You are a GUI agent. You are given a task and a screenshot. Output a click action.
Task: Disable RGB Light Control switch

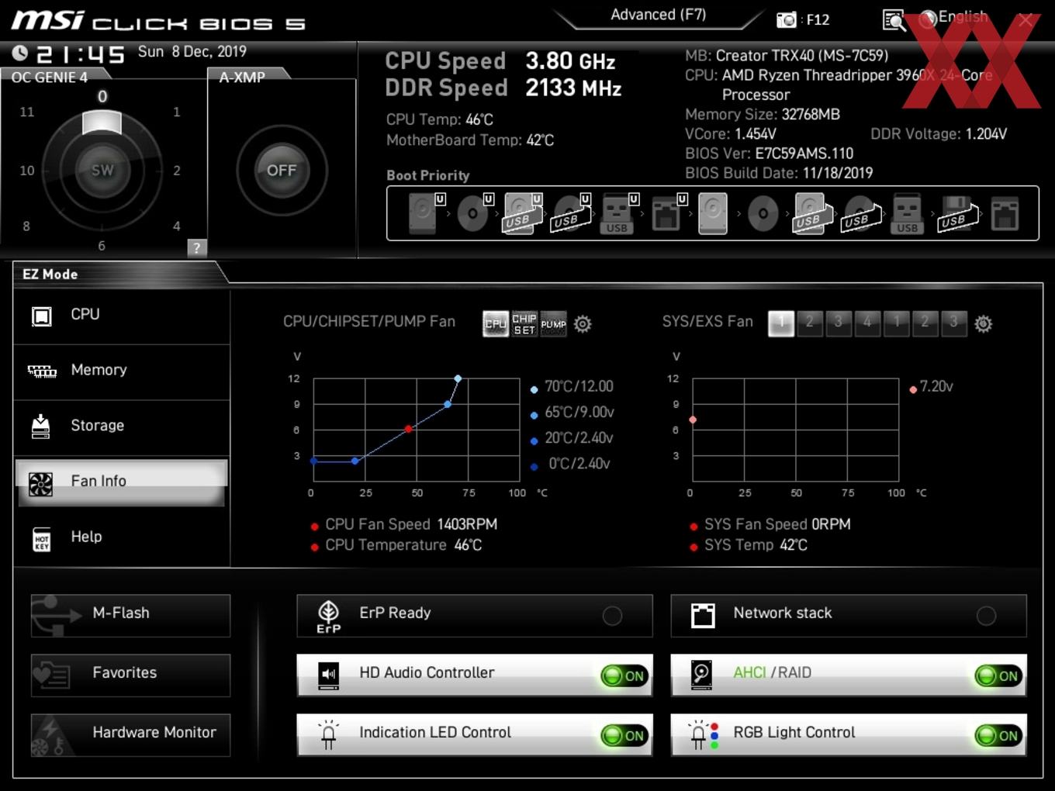[x=998, y=735]
